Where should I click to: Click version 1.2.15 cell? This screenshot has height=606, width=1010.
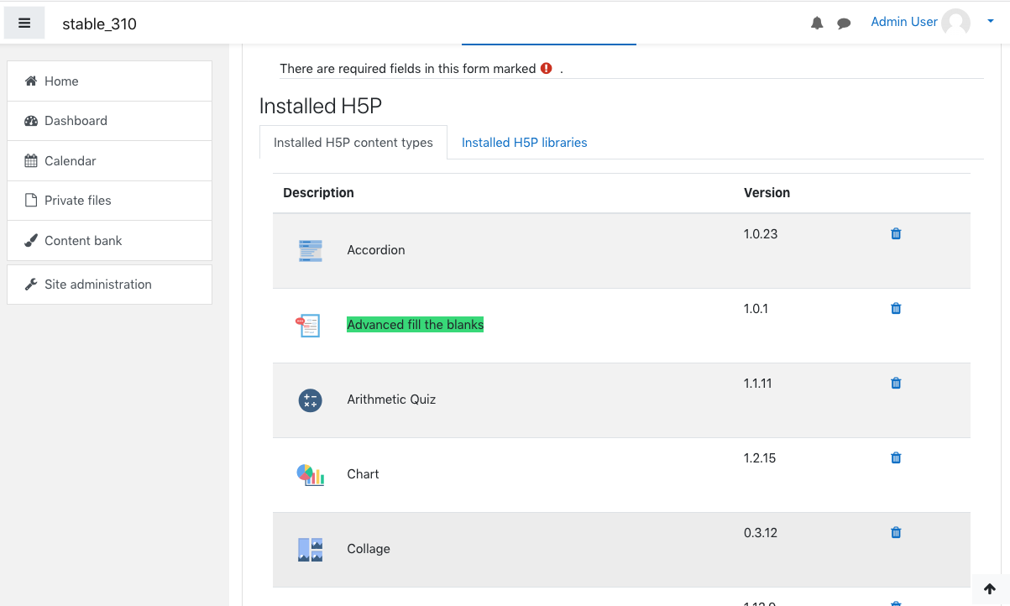tap(760, 458)
